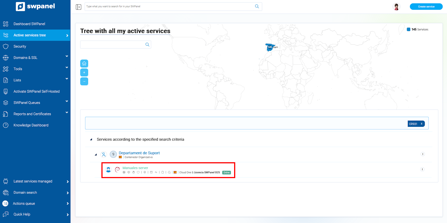Toggle the 145 Services legend swatch

[x=408, y=29]
